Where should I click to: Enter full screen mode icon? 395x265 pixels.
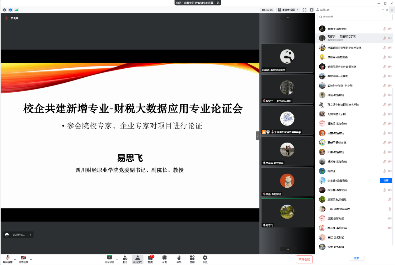coord(304,10)
